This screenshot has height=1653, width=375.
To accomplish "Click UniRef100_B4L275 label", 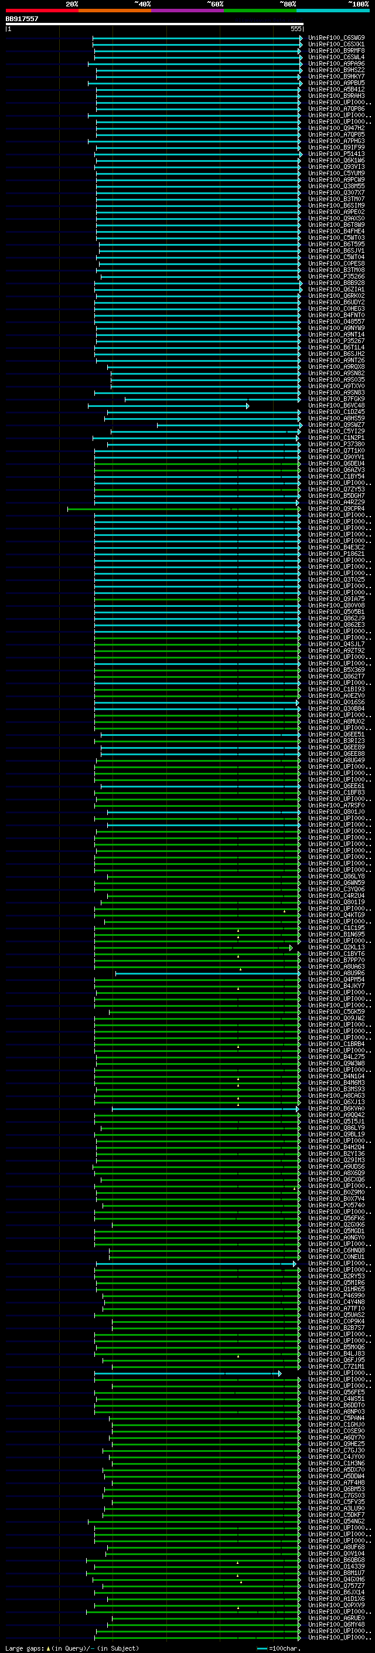I will [x=336, y=1057].
